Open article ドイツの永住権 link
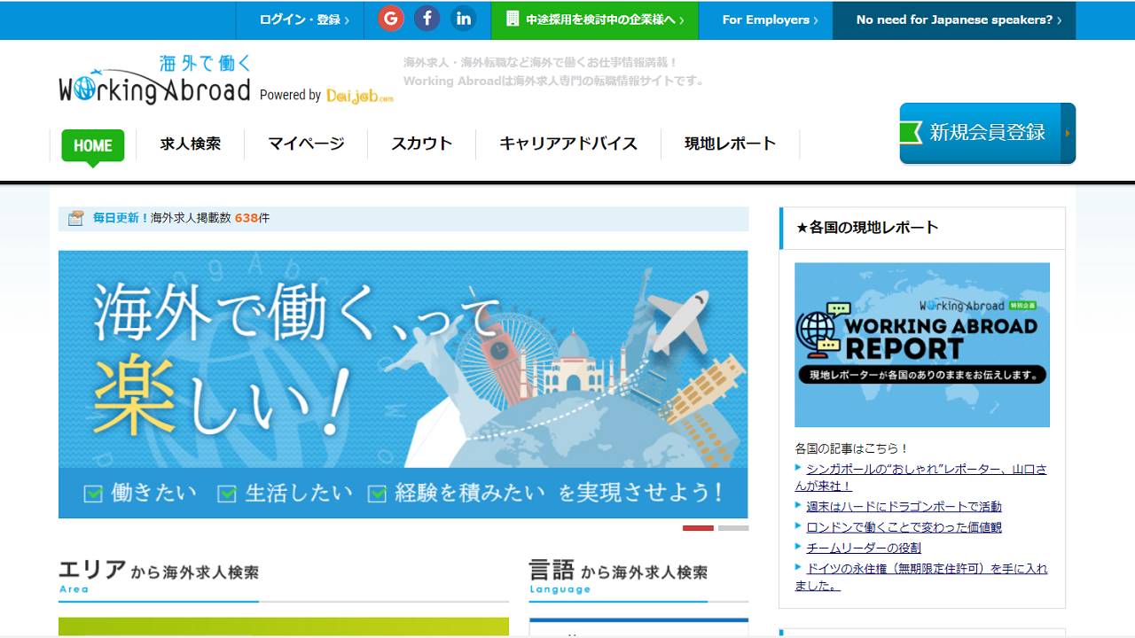This screenshot has width=1135, height=638. click(921, 577)
